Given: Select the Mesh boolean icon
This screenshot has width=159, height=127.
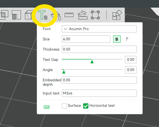Looking at the screenshot, I should point(4,15).
